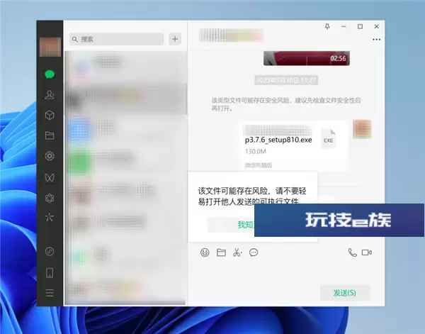This screenshot has height=334, width=425.
Task: Open Top Stories flower icon in sidebar
Action: pyautogui.click(x=50, y=198)
